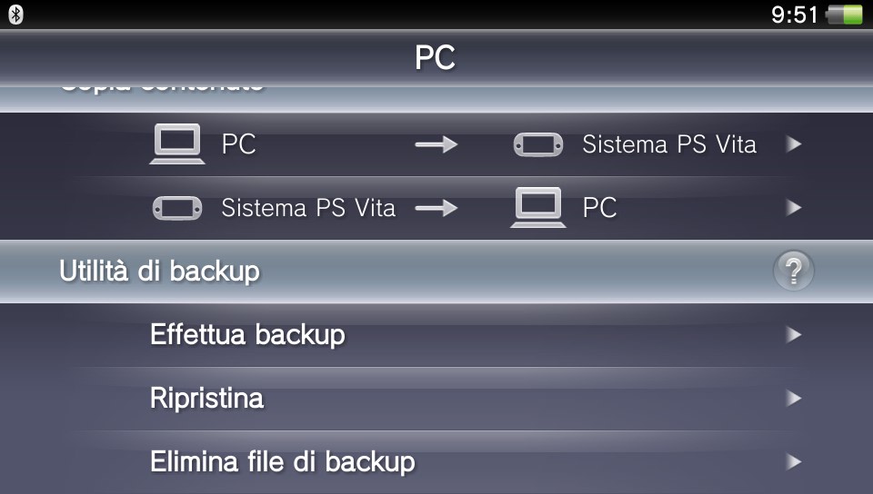Choose Elimina file di backup entry
The height and width of the screenshot is (494, 873).
point(436,462)
